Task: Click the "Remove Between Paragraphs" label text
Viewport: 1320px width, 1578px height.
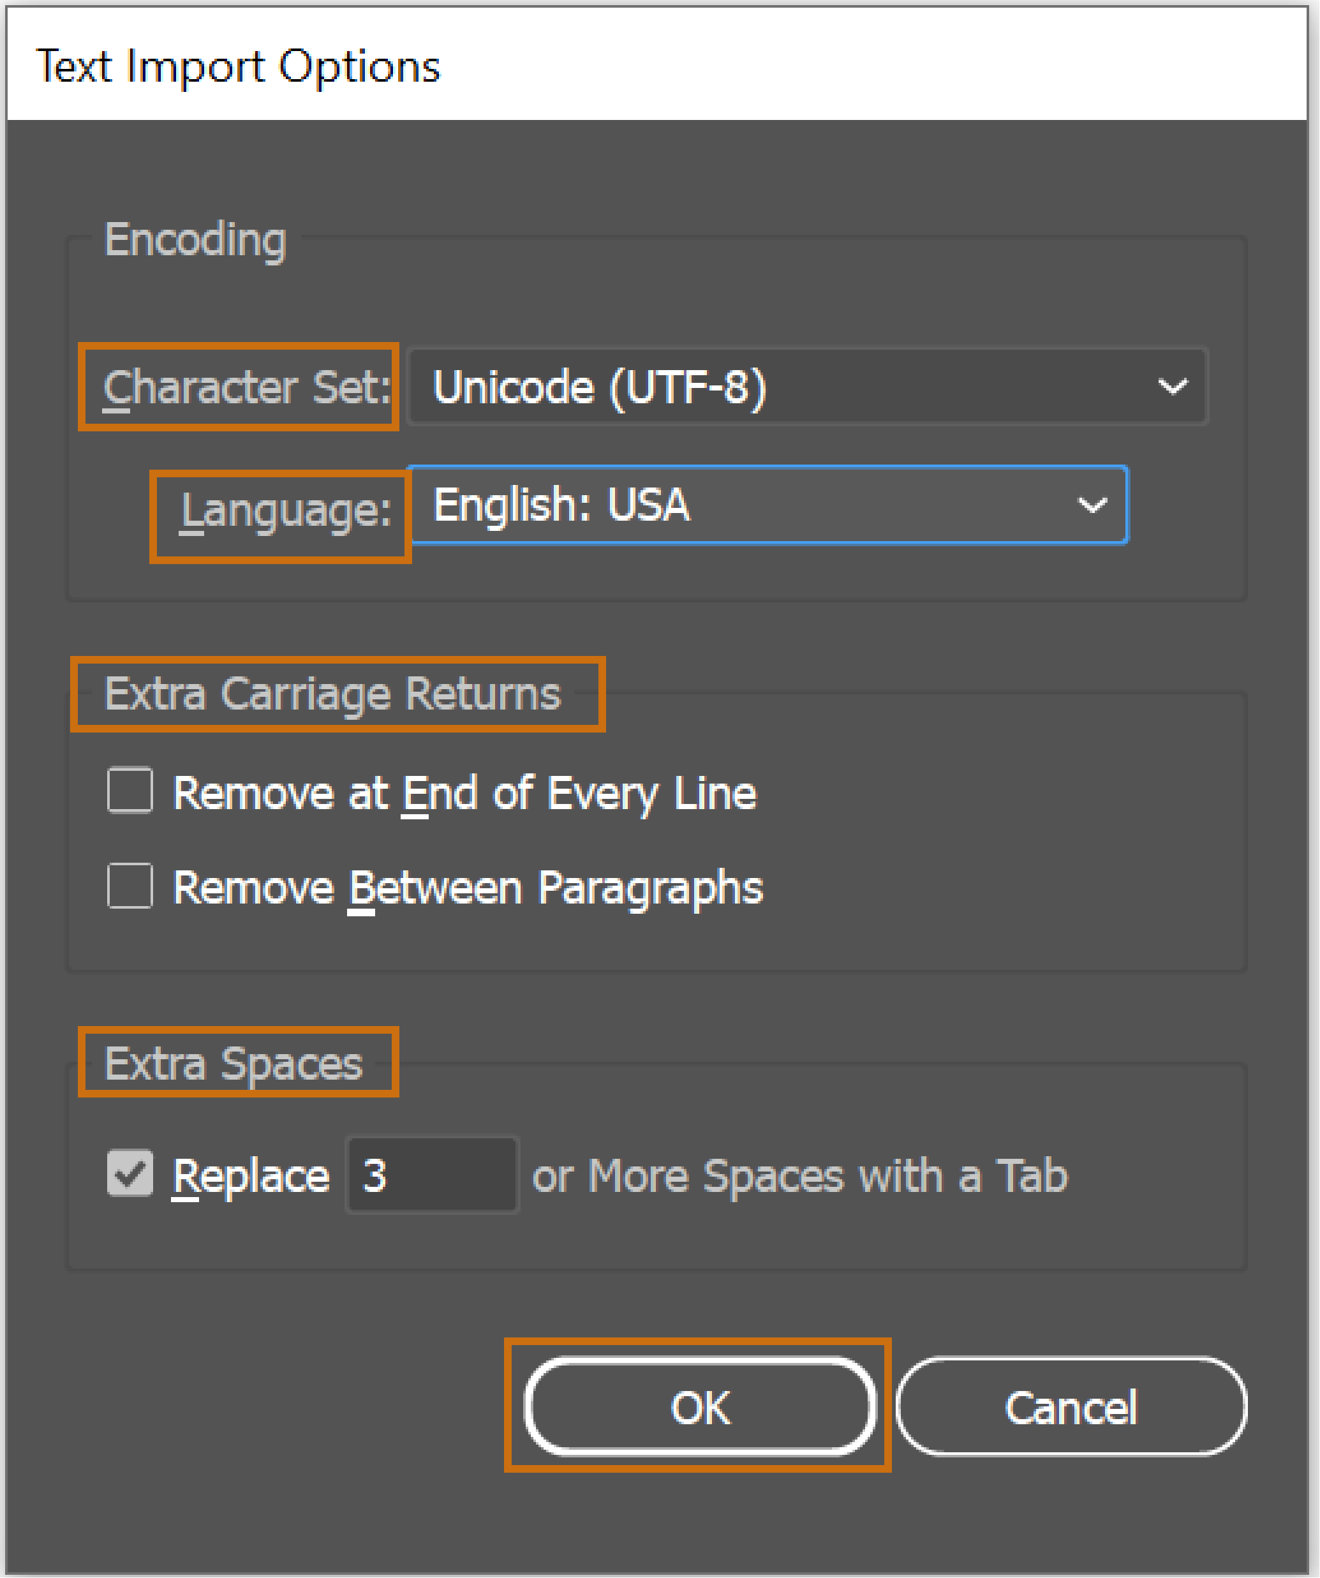Action: click(468, 888)
